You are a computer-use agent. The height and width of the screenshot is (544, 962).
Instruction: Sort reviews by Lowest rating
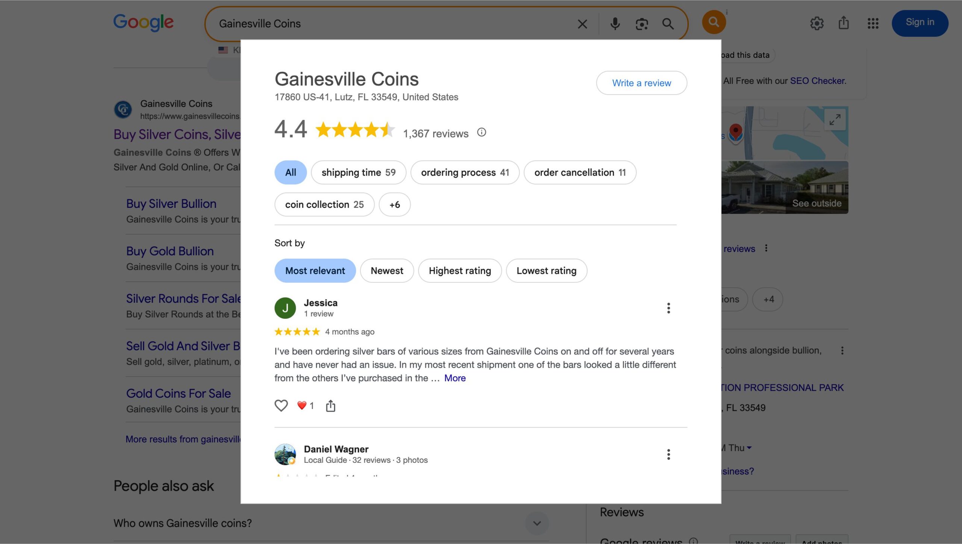point(546,271)
